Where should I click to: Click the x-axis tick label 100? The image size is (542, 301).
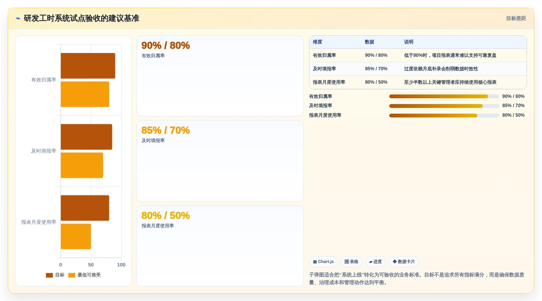click(121, 265)
